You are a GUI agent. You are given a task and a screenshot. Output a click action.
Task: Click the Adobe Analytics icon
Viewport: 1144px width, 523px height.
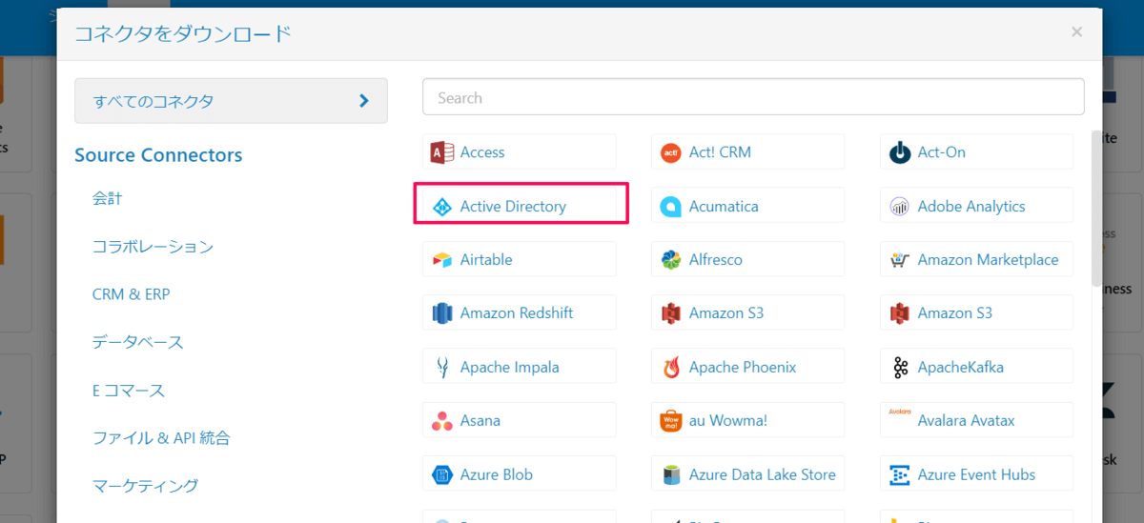click(900, 207)
